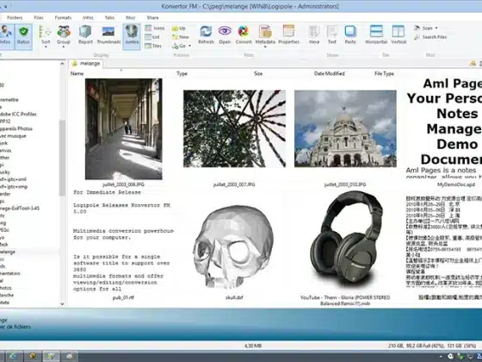Select the Aml Pages document preview
This screenshot has height=362, width=482.
pyautogui.click(x=444, y=128)
